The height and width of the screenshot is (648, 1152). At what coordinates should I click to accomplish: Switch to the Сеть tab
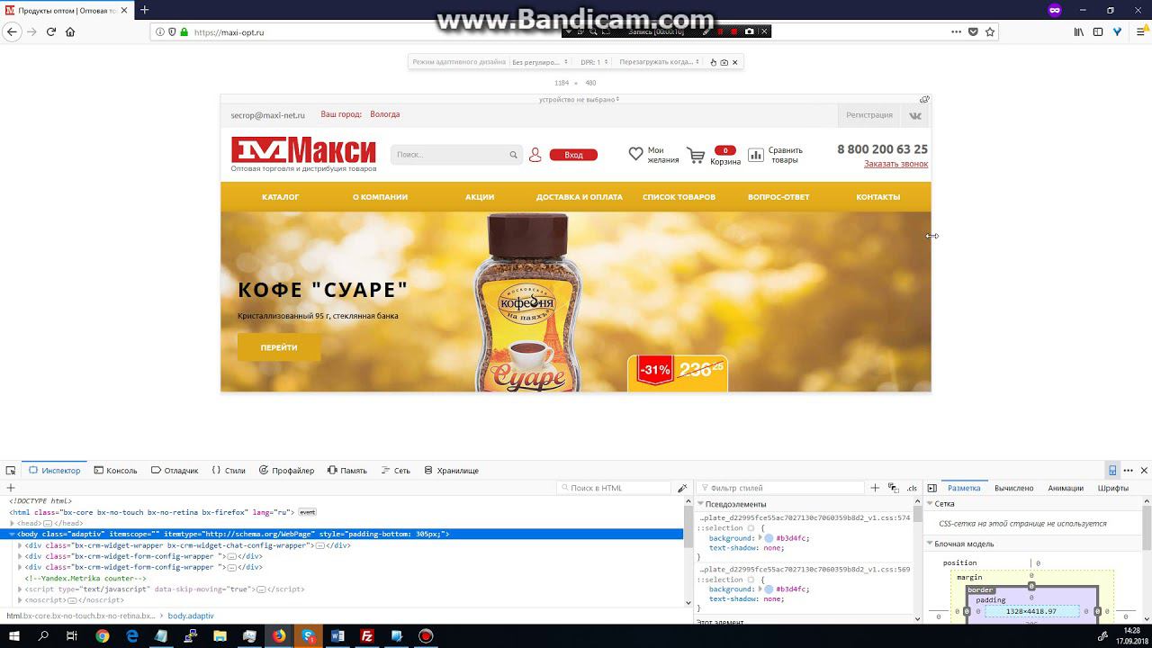395,470
